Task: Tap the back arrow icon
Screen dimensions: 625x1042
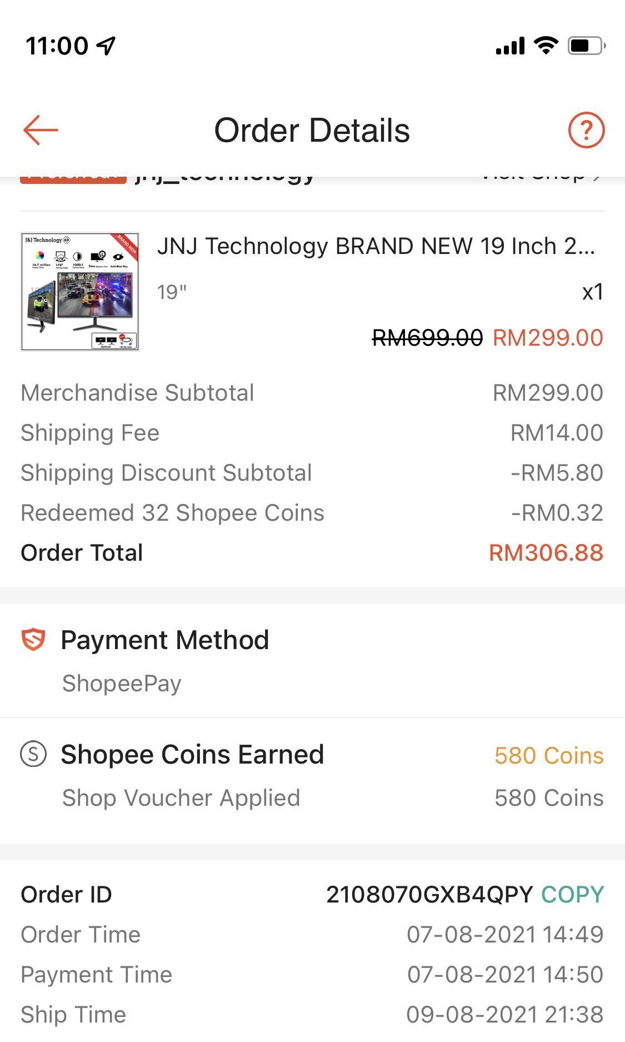Action: (x=41, y=130)
